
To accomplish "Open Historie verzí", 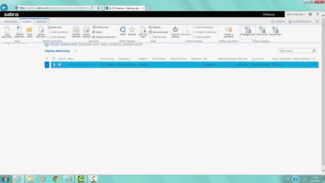I will coord(101,27).
